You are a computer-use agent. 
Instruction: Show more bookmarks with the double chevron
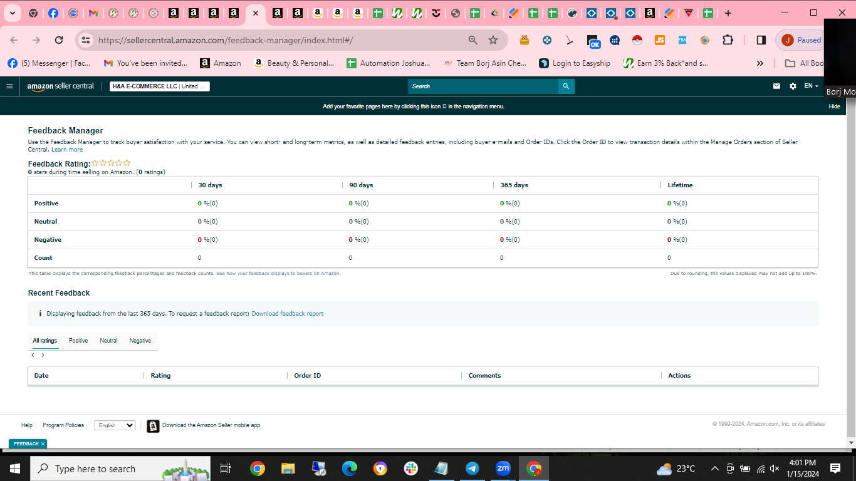click(x=760, y=63)
